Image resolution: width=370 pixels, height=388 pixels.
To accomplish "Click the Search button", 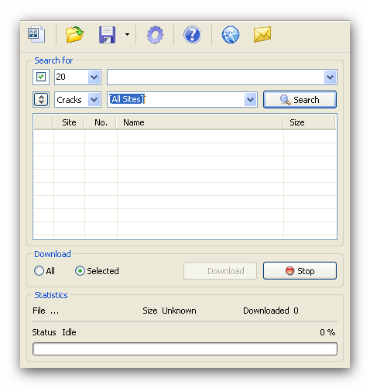I will click(x=300, y=99).
